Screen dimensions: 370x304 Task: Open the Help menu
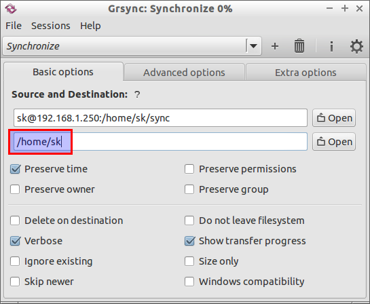[90, 26]
